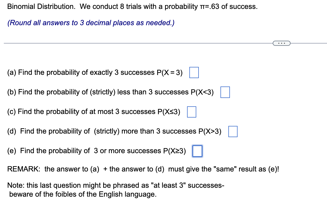Click the Note about 'at least 3' phrasing
The image size is (327, 217).
point(115,185)
